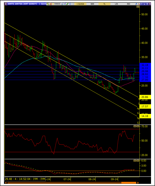Click the Forex logo icon in title bar

(56, 4)
